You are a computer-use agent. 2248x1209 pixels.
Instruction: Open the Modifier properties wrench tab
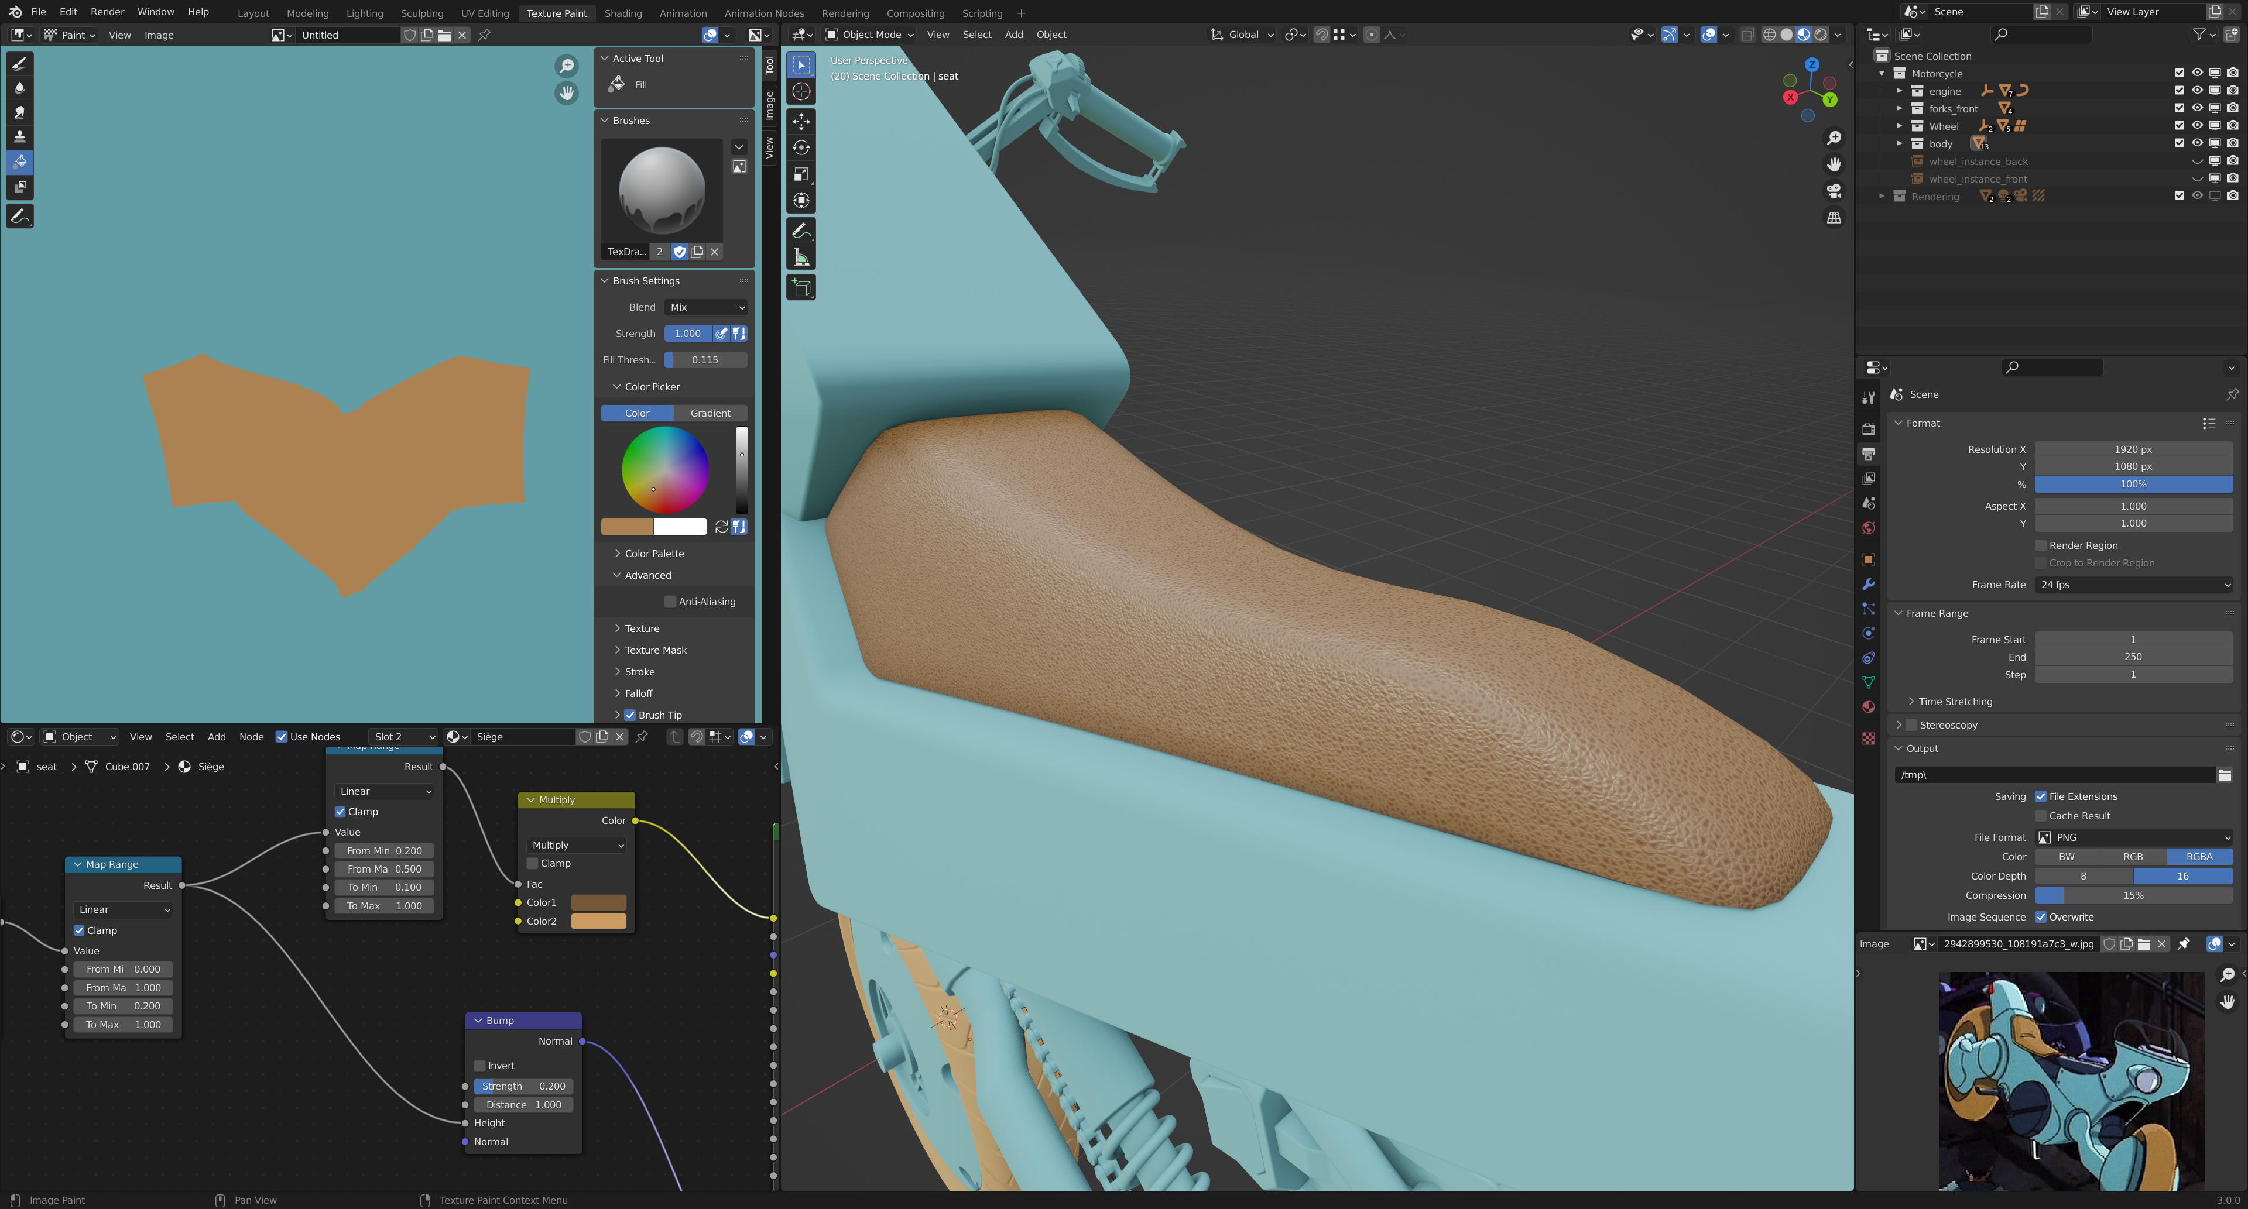pos(1869,585)
